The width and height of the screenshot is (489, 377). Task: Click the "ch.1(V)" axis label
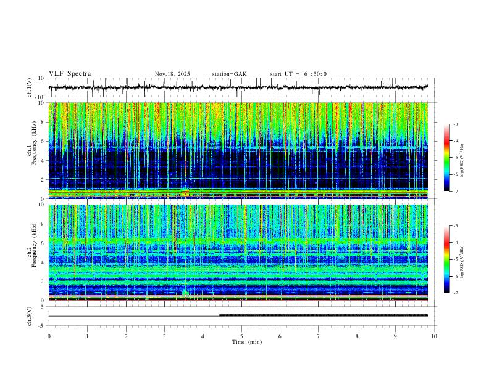point(30,87)
